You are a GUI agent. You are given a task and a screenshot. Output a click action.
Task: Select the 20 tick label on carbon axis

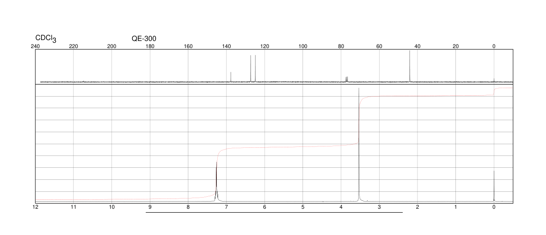click(x=455, y=46)
